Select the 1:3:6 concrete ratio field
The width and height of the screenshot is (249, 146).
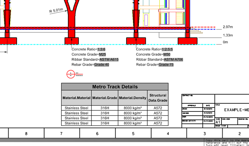(x=101, y=49)
